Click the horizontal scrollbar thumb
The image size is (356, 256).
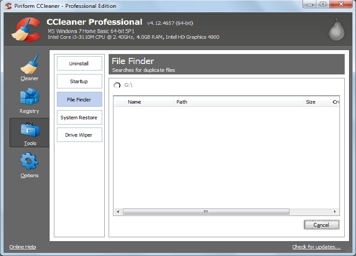pos(206,212)
